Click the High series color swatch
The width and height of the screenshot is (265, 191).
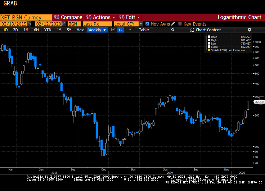209,40
